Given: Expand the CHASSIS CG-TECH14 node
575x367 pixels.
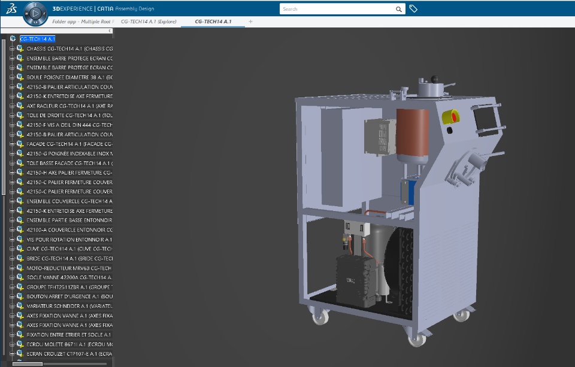Looking at the screenshot, I should click(x=12, y=48).
